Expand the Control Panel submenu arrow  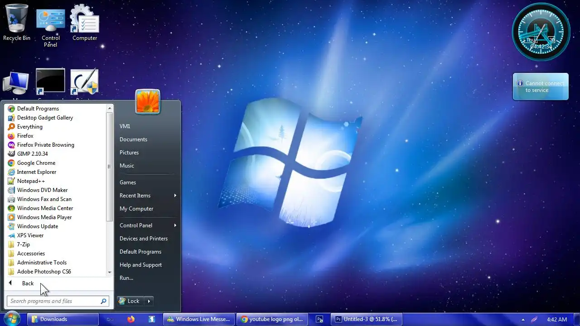pos(175,225)
